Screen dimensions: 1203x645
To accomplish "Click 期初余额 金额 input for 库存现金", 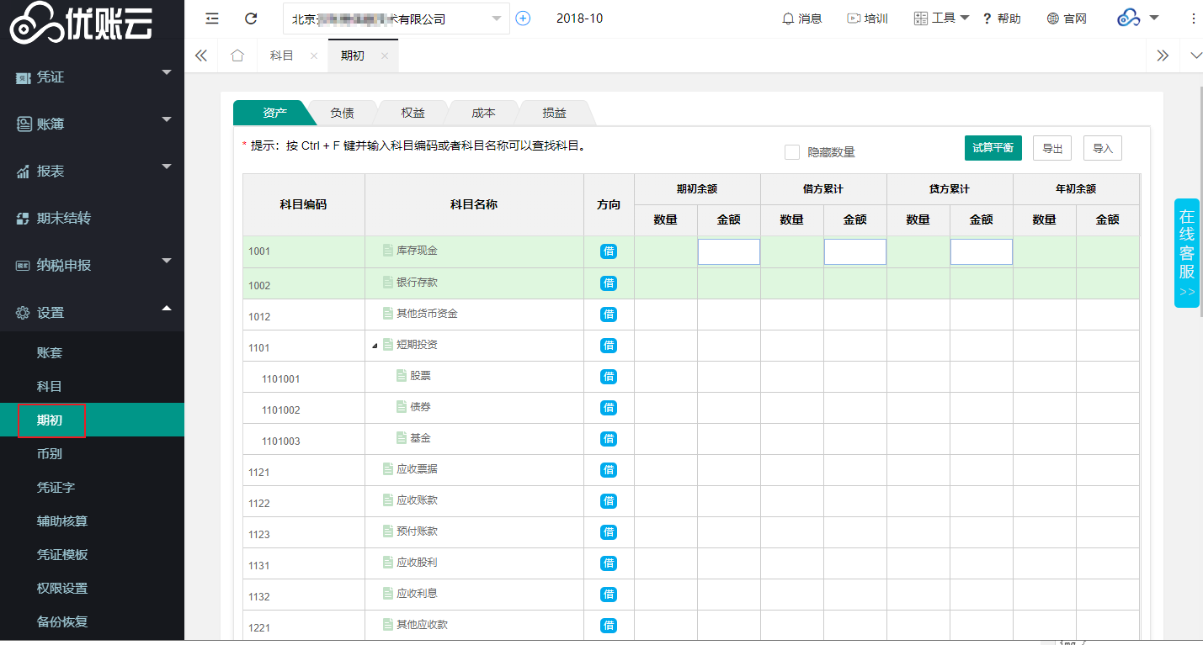I will click(729, 252).
